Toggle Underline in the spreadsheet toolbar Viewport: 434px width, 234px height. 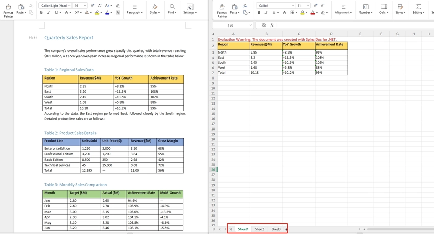coord(274,12)
